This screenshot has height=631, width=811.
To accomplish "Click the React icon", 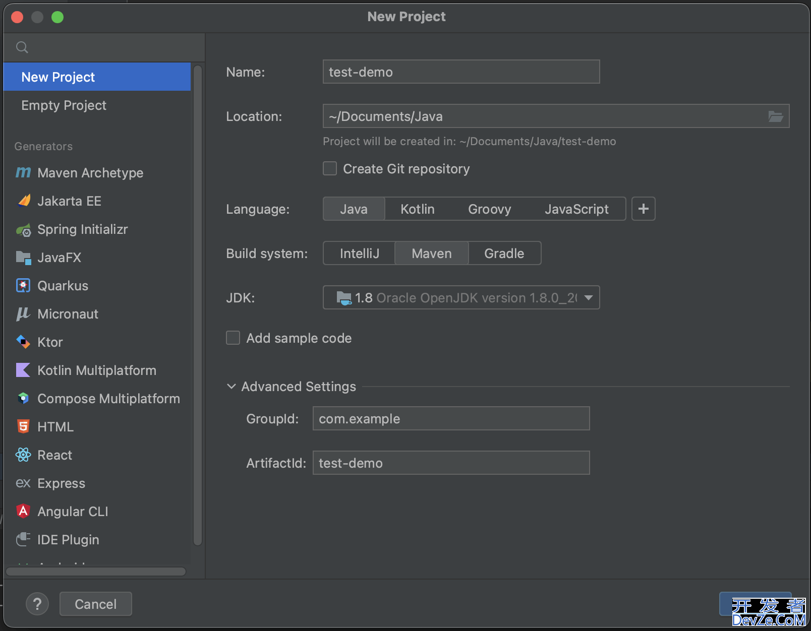I will click(x=23, y=455).
